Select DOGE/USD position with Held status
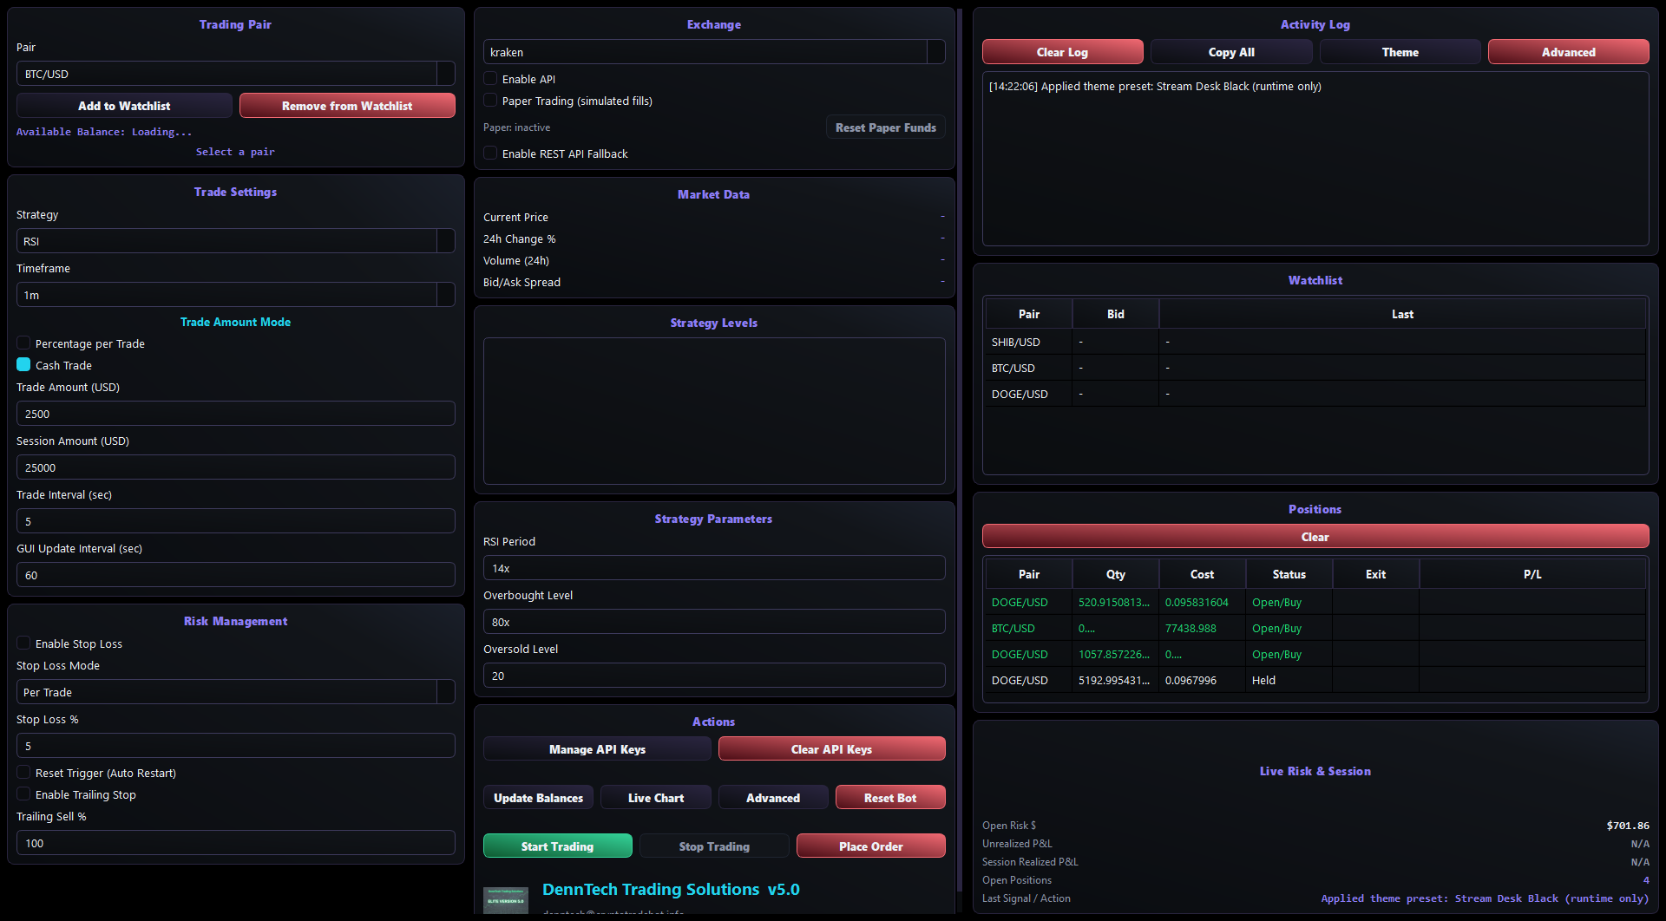This screenshot has height=921, width=1666. (1315, 680)
